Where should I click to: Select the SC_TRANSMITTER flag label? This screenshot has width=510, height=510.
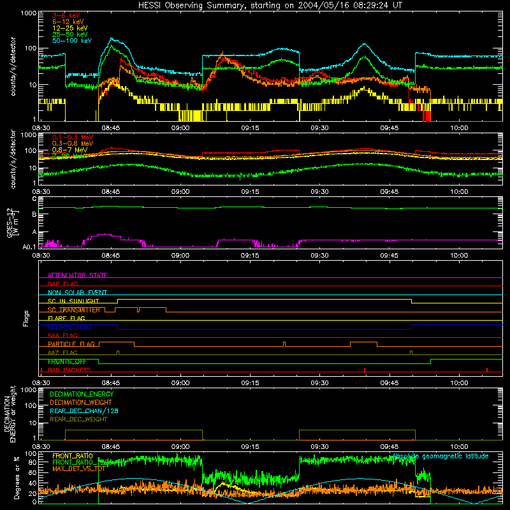tap(74, 310)
